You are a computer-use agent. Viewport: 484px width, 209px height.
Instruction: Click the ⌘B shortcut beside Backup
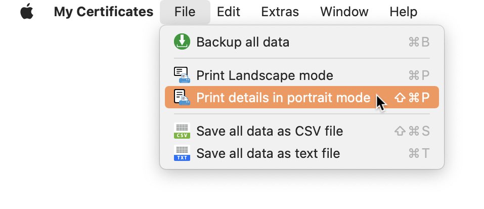[x=419, y=42]
